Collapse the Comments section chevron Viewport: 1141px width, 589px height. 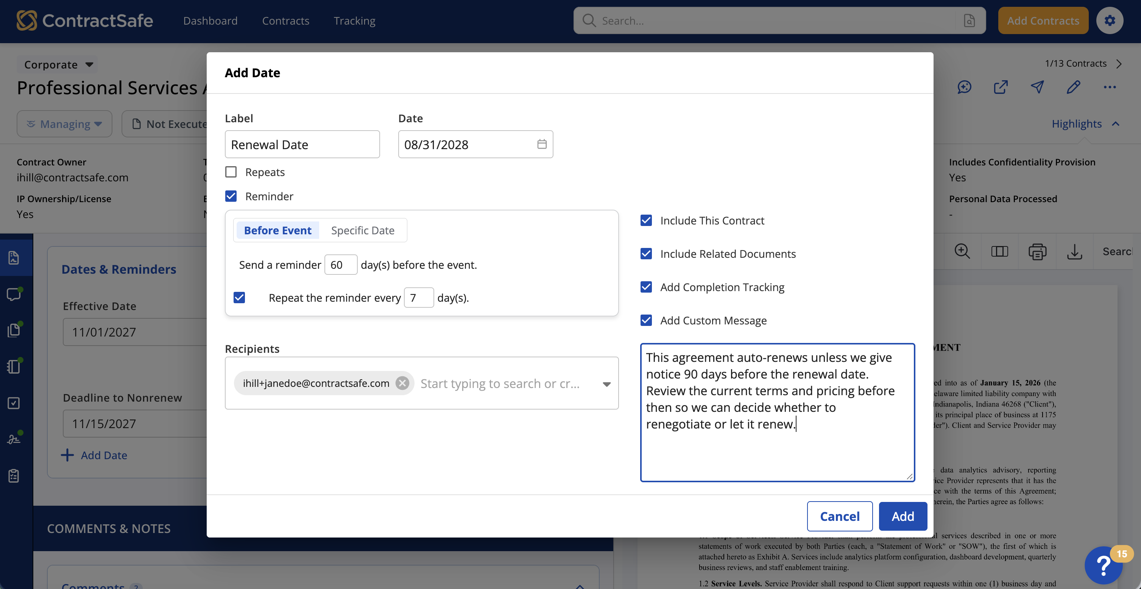(579, 586)
